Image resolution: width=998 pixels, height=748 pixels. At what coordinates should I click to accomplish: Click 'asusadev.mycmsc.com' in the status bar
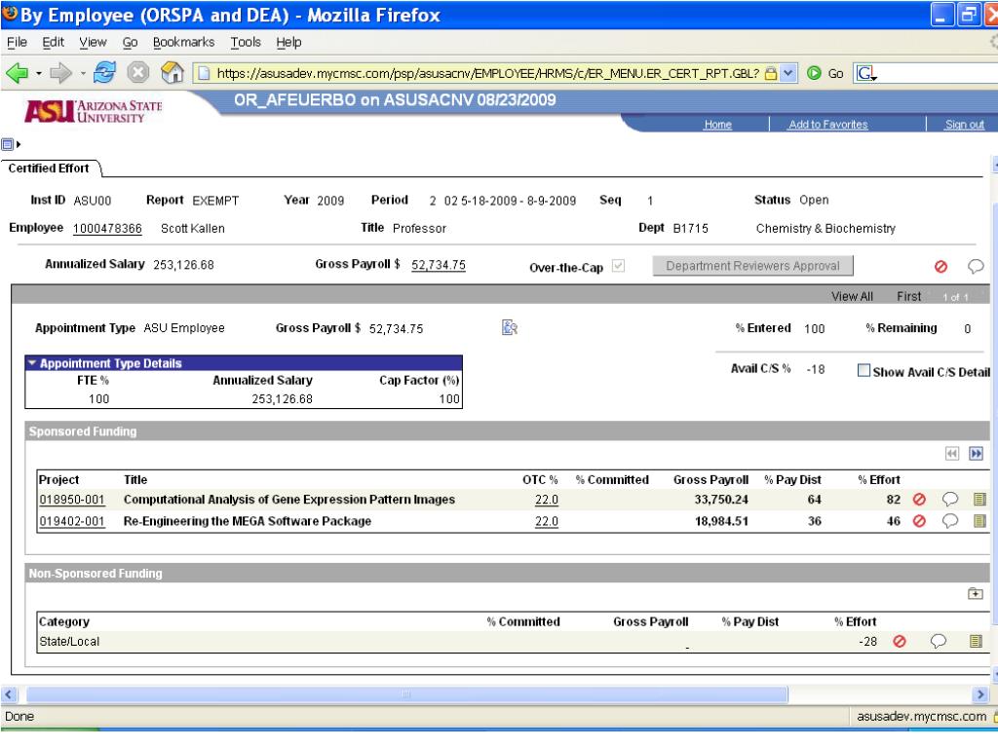point(921,716)
